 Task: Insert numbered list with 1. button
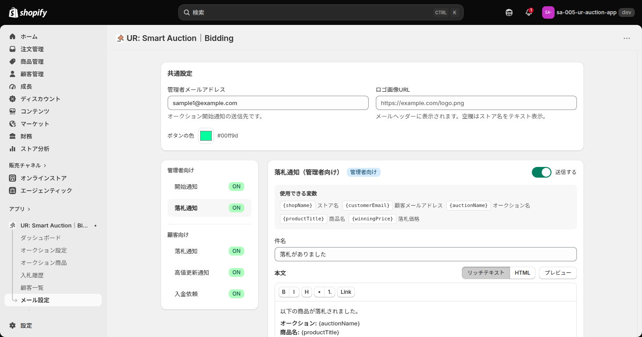[330, 292]
